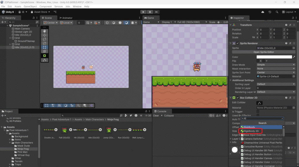The height and width of the screenshot is (167, 299).
Task: Open the Display 1 dropdown
Action: 168,22
